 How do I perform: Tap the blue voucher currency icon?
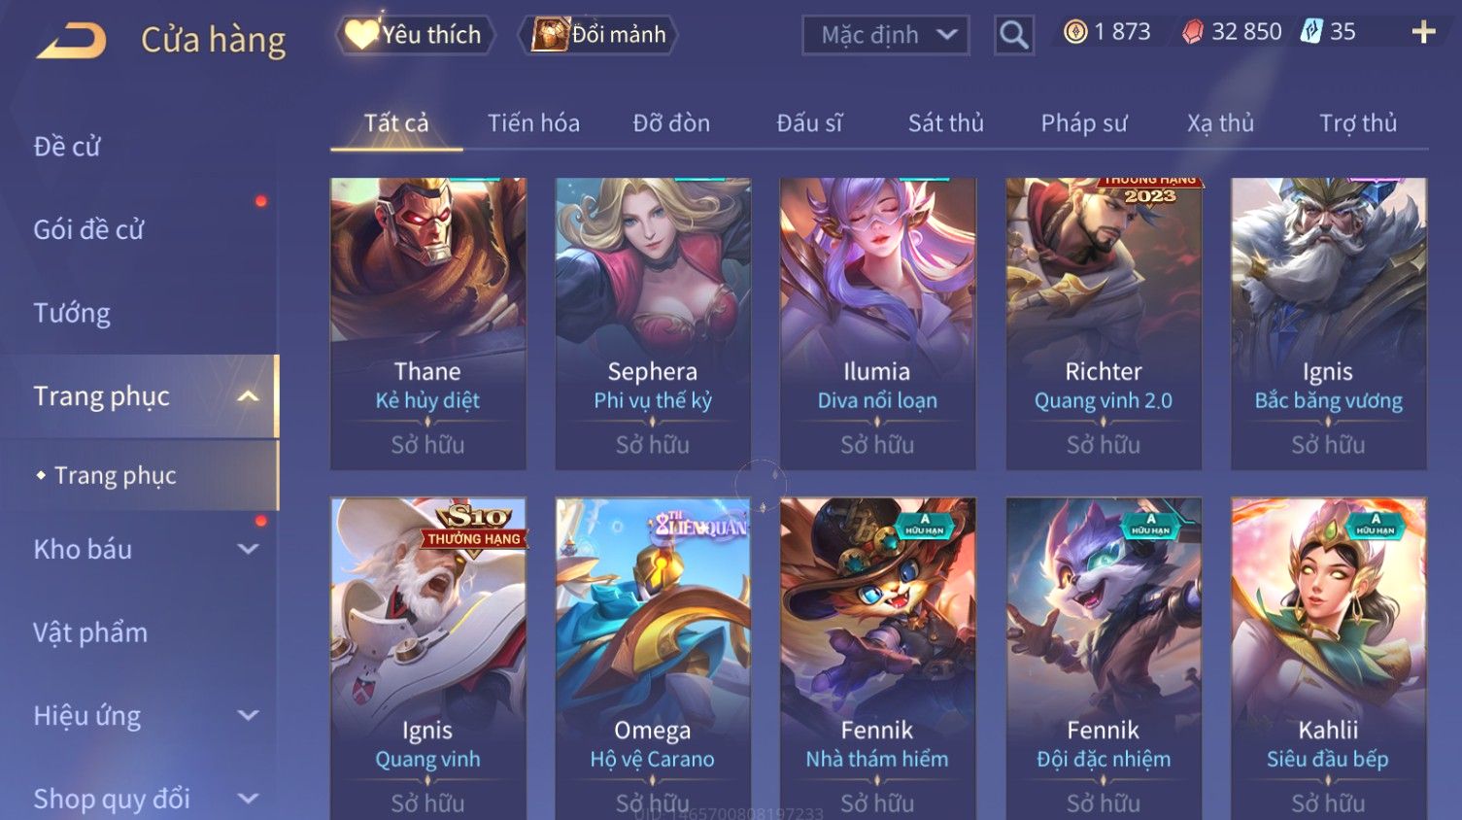1311,32
